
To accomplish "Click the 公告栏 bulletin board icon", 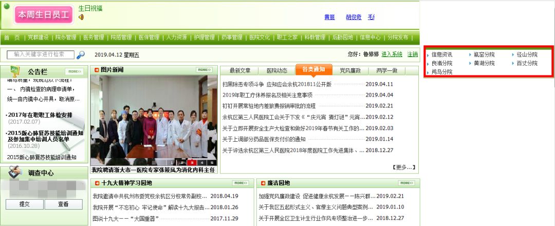I will pos(15,71).
